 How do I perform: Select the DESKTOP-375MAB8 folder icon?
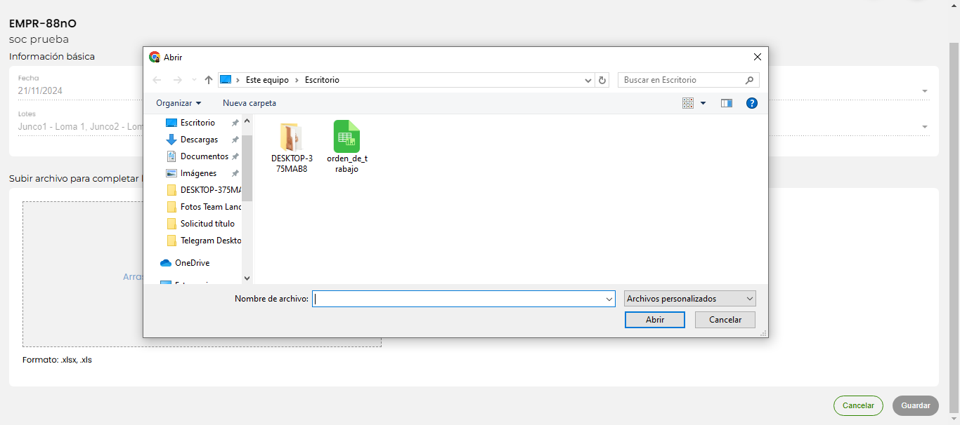(291, 137)
